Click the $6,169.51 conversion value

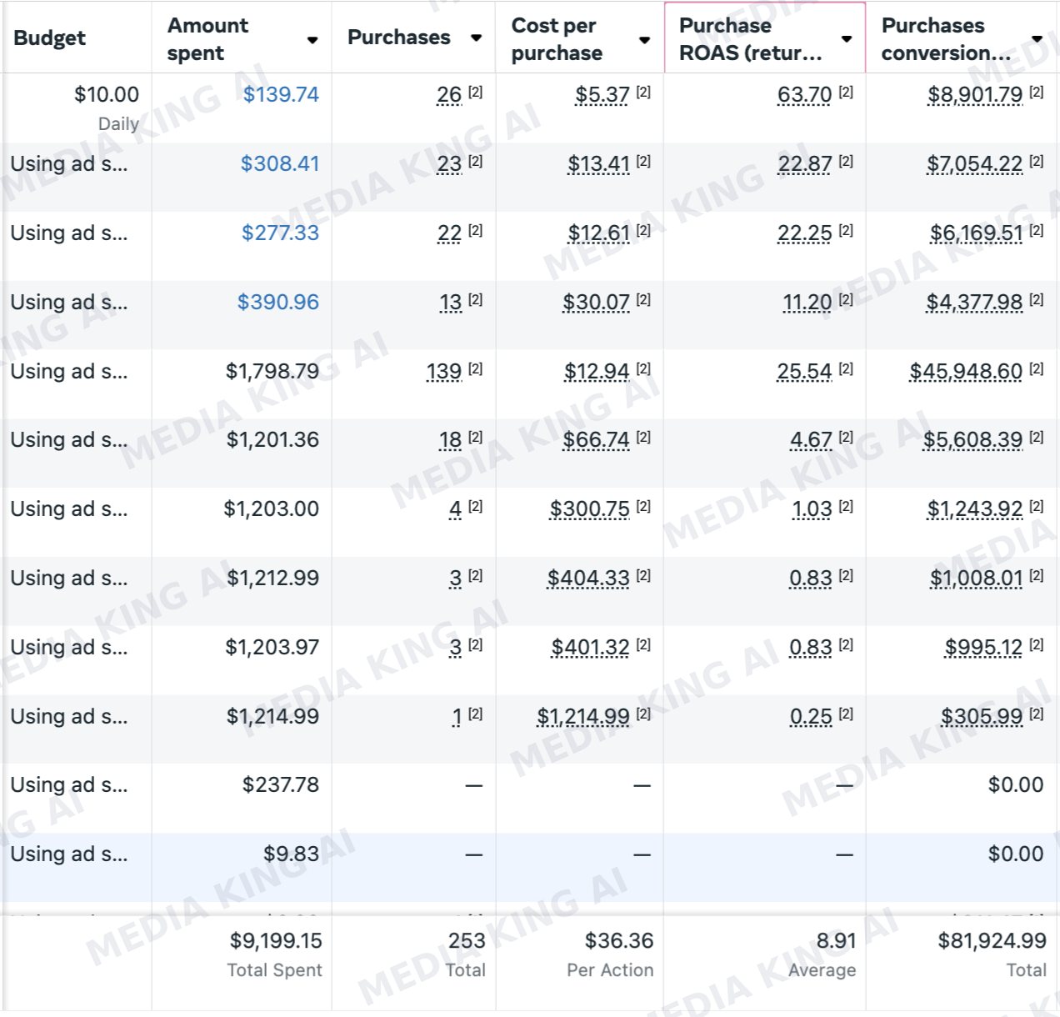pyautogui.click(x=976, y=233)
